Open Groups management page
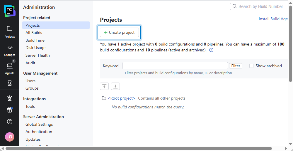The height and width of the screenshot is (151, 293). pos(32,88)
